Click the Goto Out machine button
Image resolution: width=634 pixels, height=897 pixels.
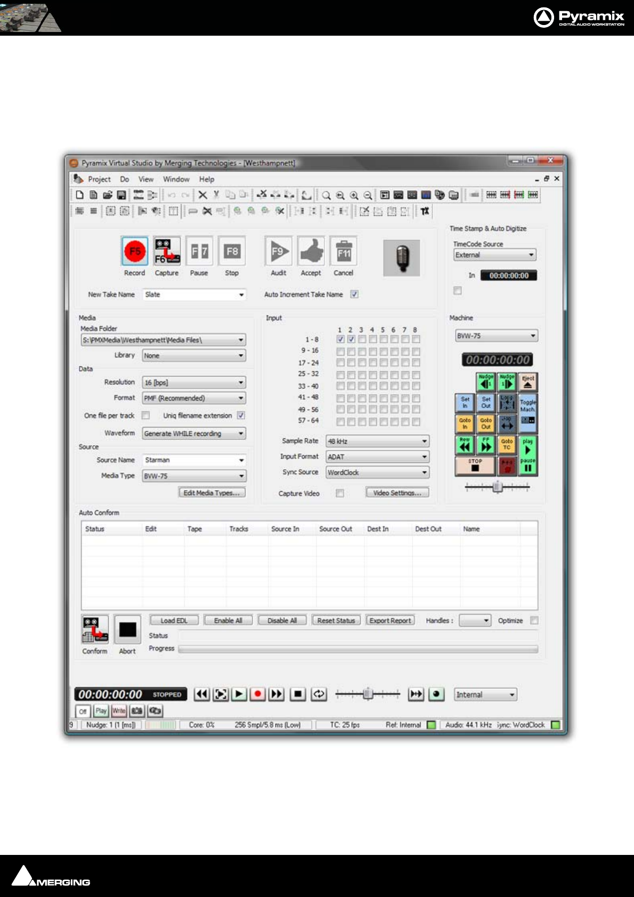point(486,424)
